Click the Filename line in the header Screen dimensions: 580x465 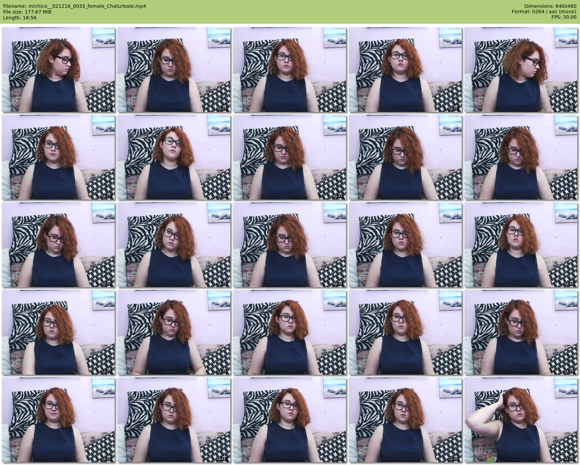coord(75,6)
